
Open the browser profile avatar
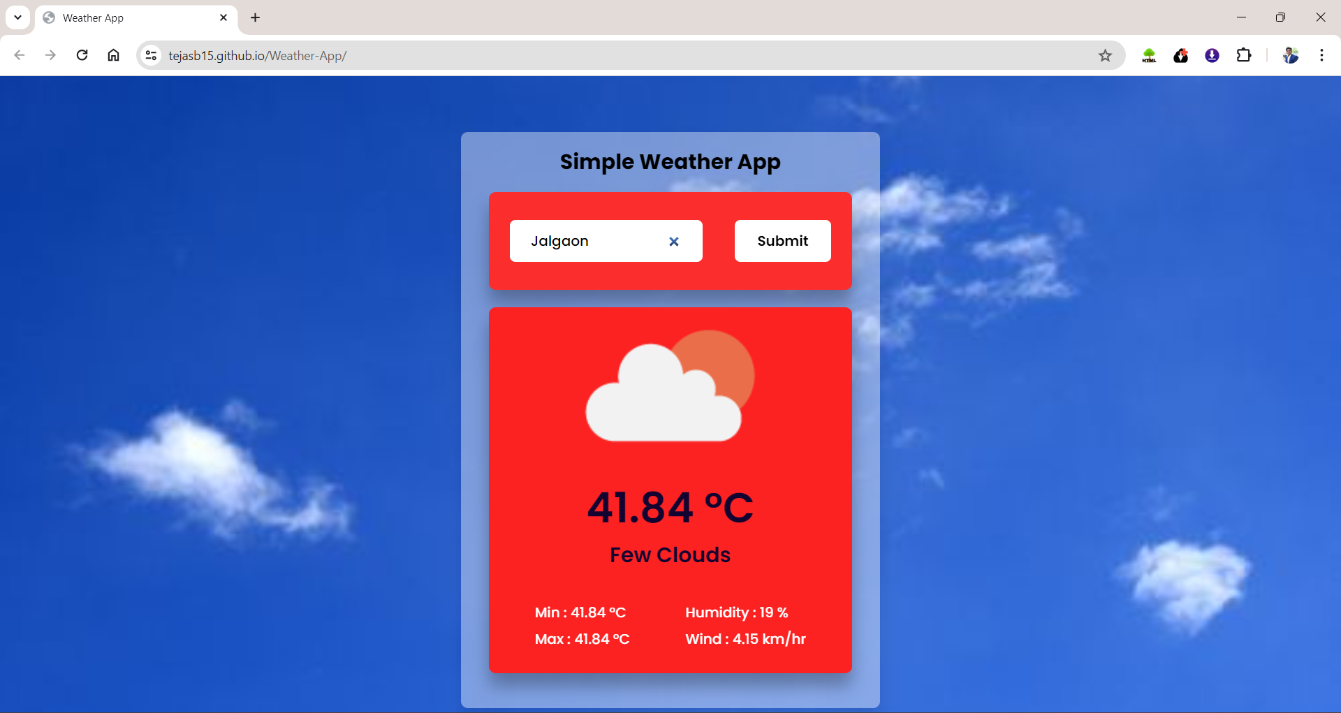1291,55
